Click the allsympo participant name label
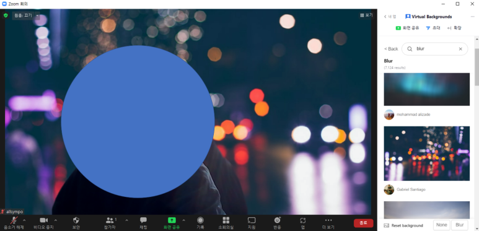The width and height of the screenshot is (479, 231). click(14, 211)
